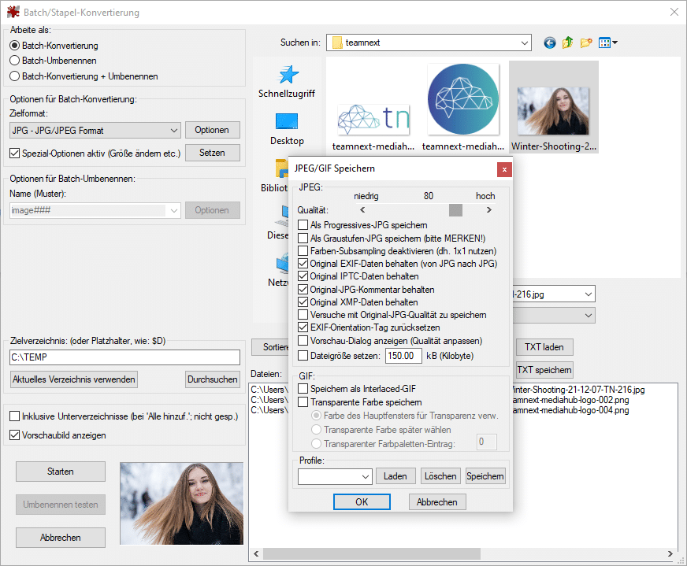This screenshot has height=566, width=687.
Task: Open the Profile dropdown
Action: click(365, 476)
